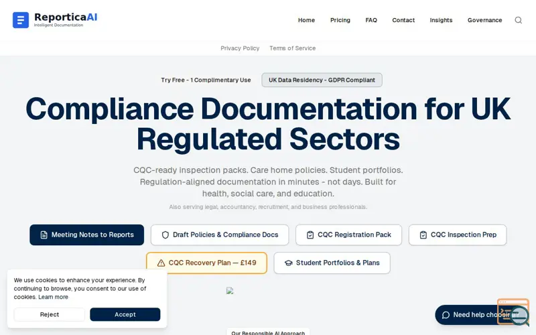Open the Insights page

point(441,20)
